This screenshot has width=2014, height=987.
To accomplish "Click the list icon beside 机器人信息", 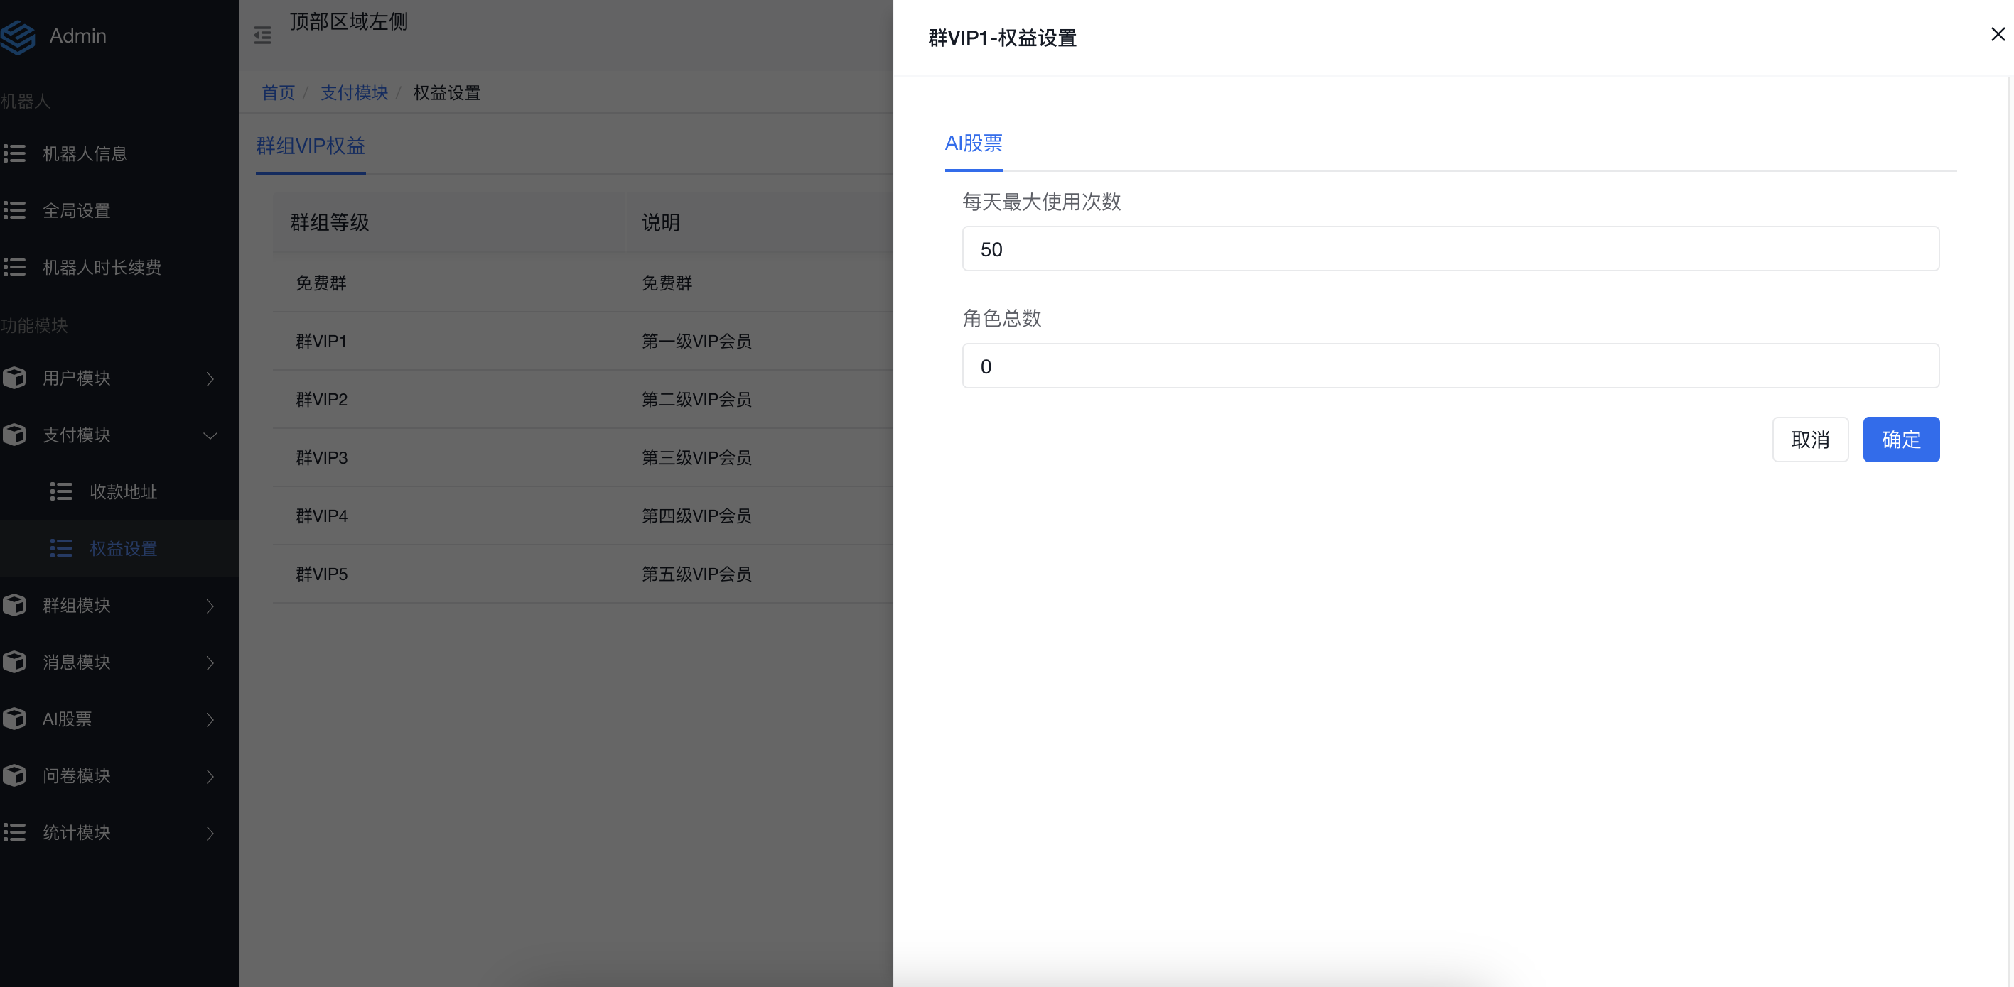I will (x=14, y=153).
